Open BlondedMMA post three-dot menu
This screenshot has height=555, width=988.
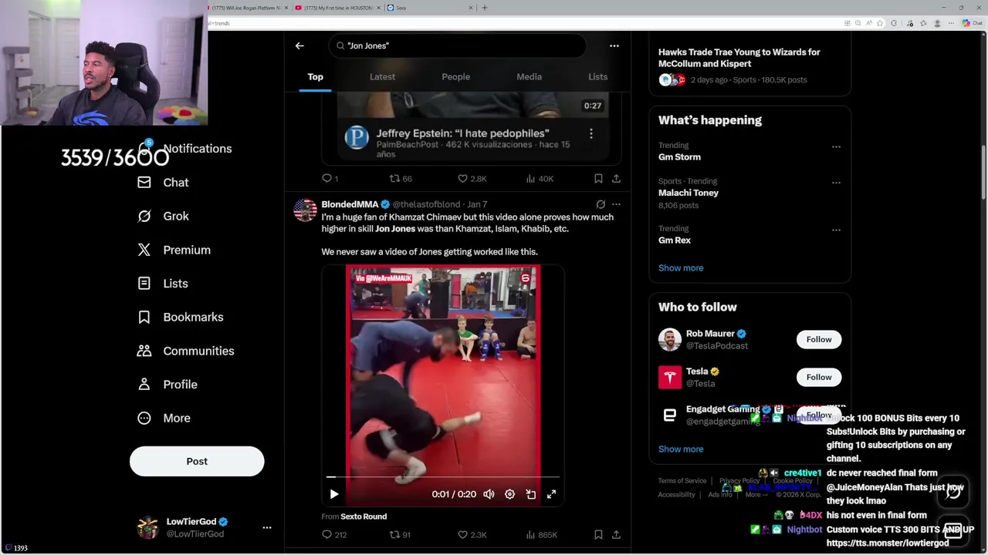pos(616,204)
